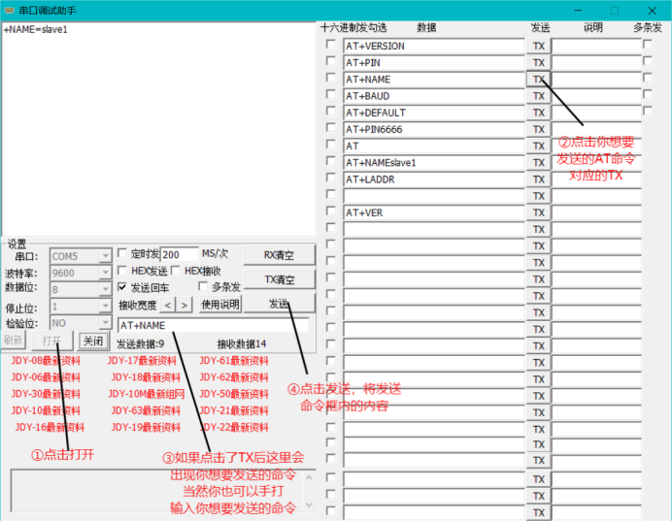Send AT+PIN6666 with its TX button
Viewport: 672px width, 521px height.
pyautogui.click(x=539, y=129)
